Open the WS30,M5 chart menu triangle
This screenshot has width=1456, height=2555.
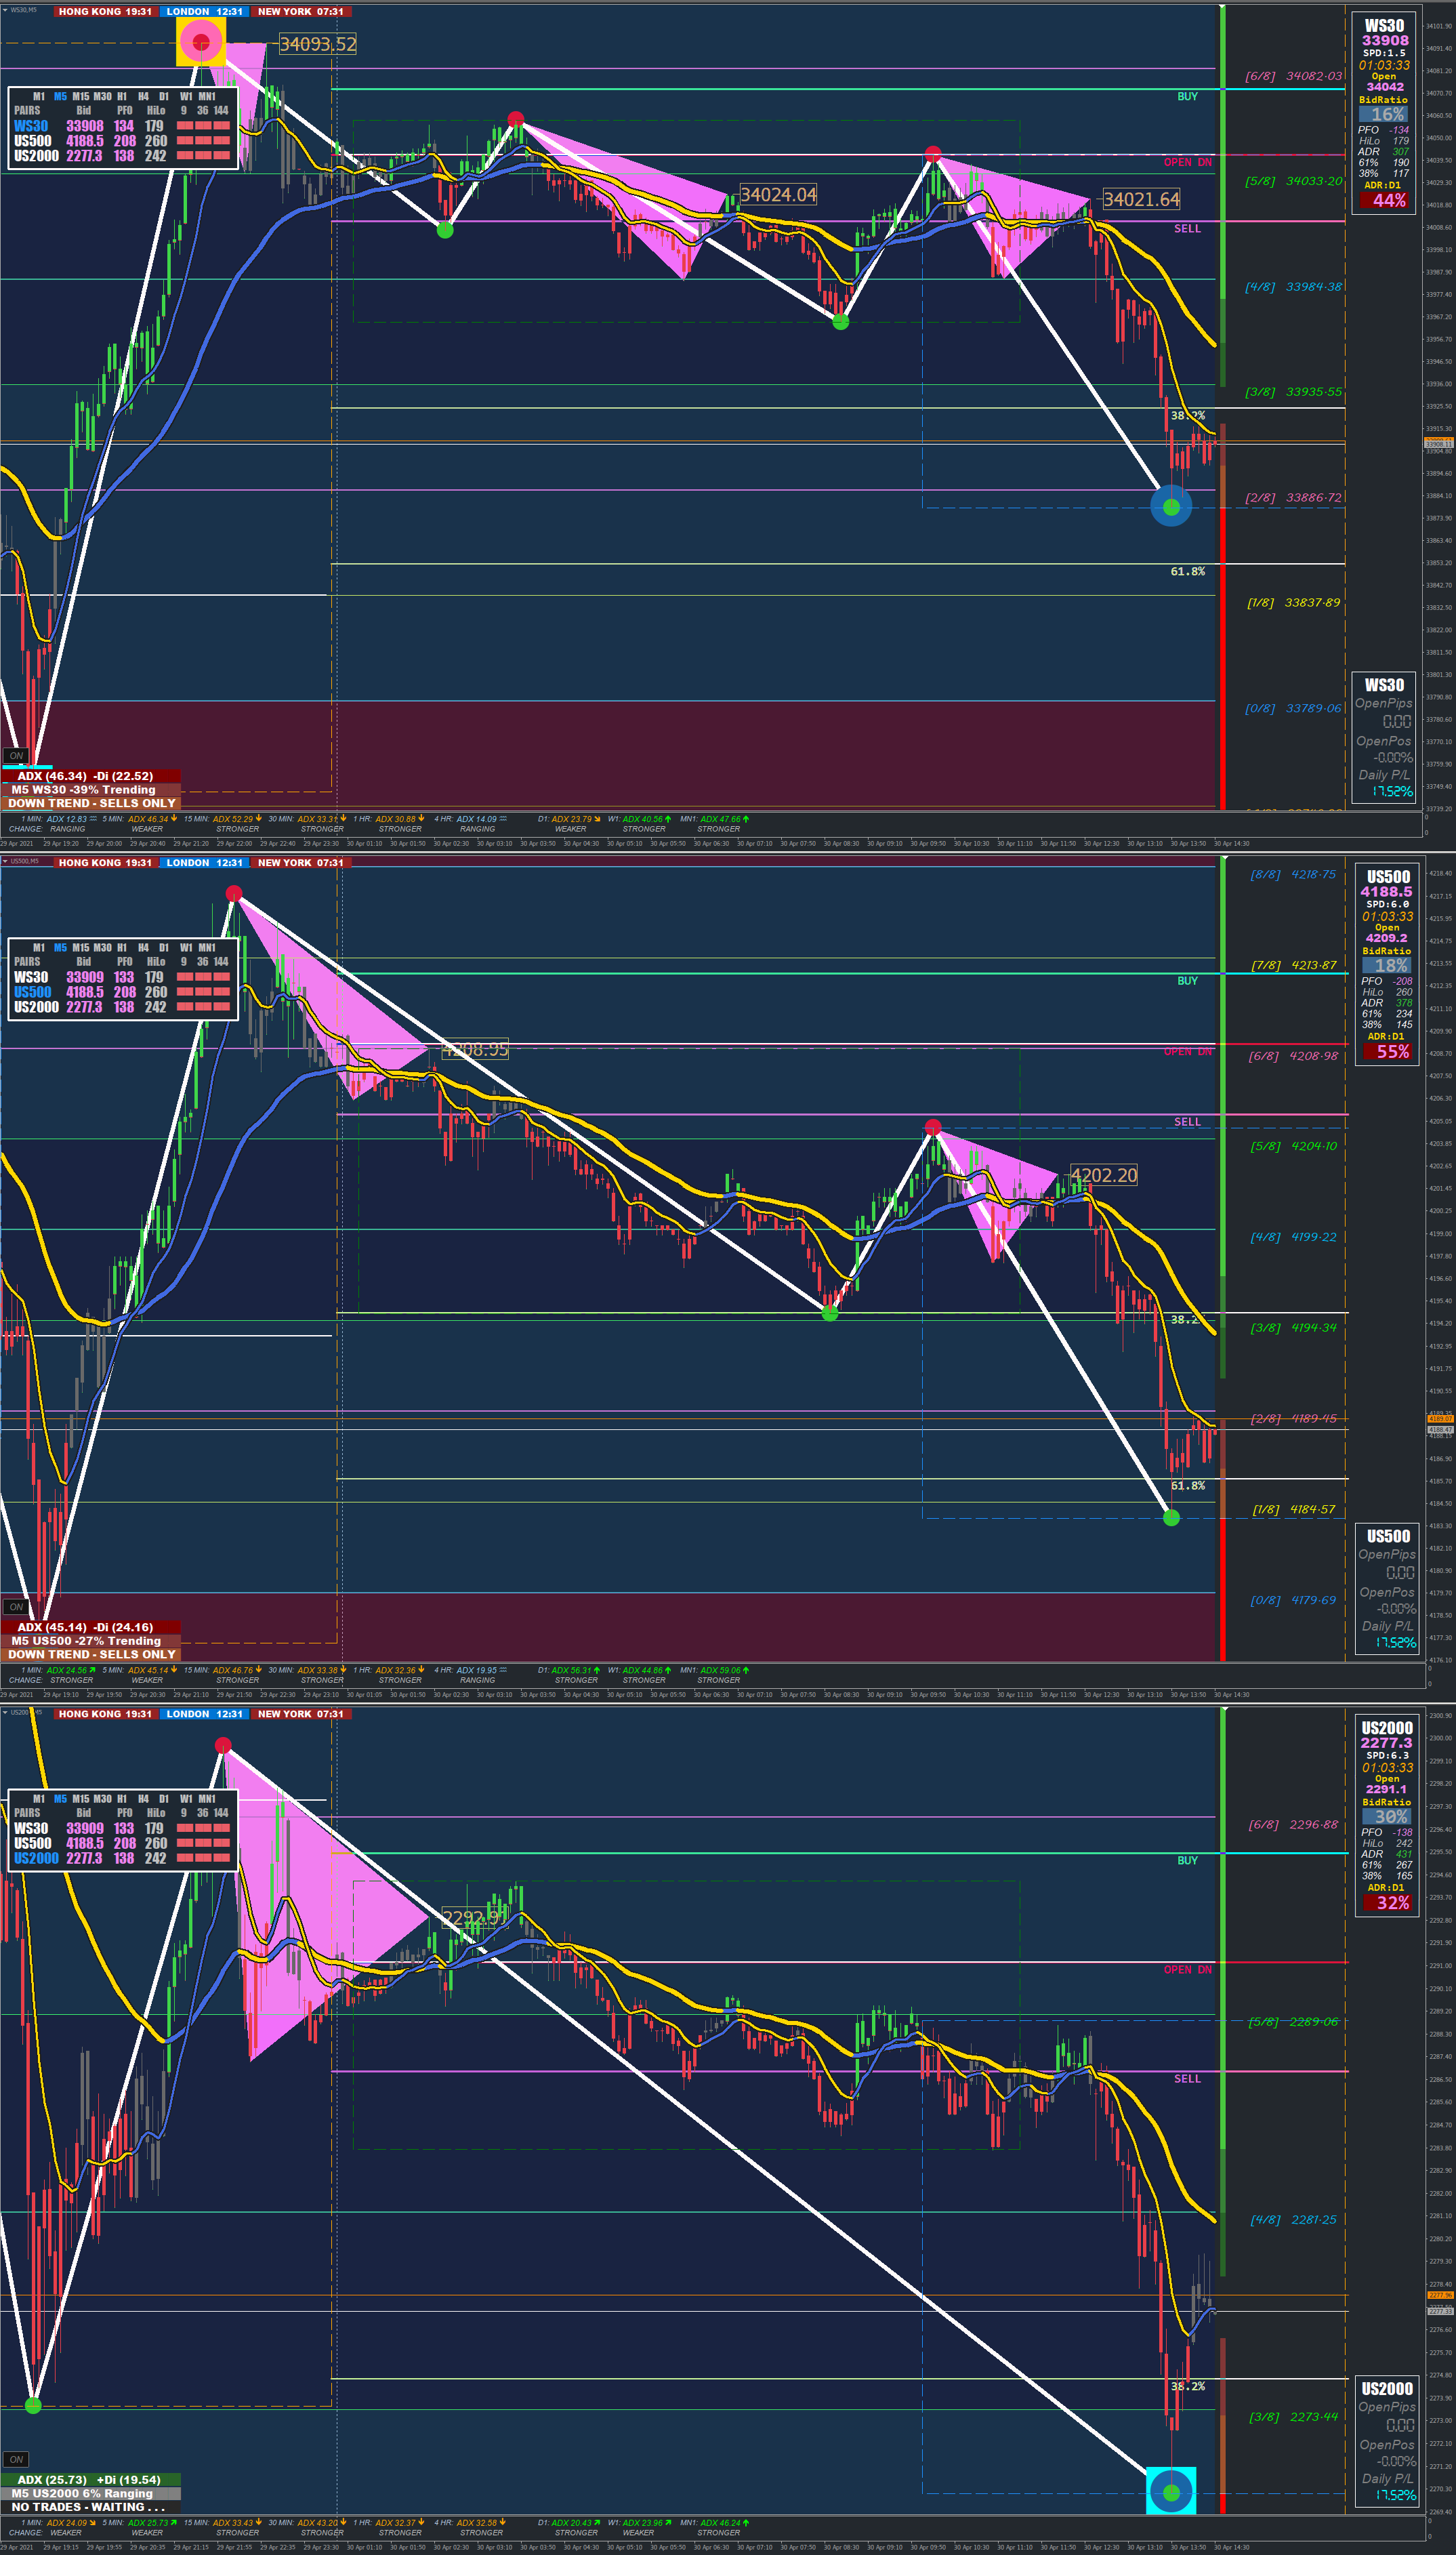pos(5,10)
